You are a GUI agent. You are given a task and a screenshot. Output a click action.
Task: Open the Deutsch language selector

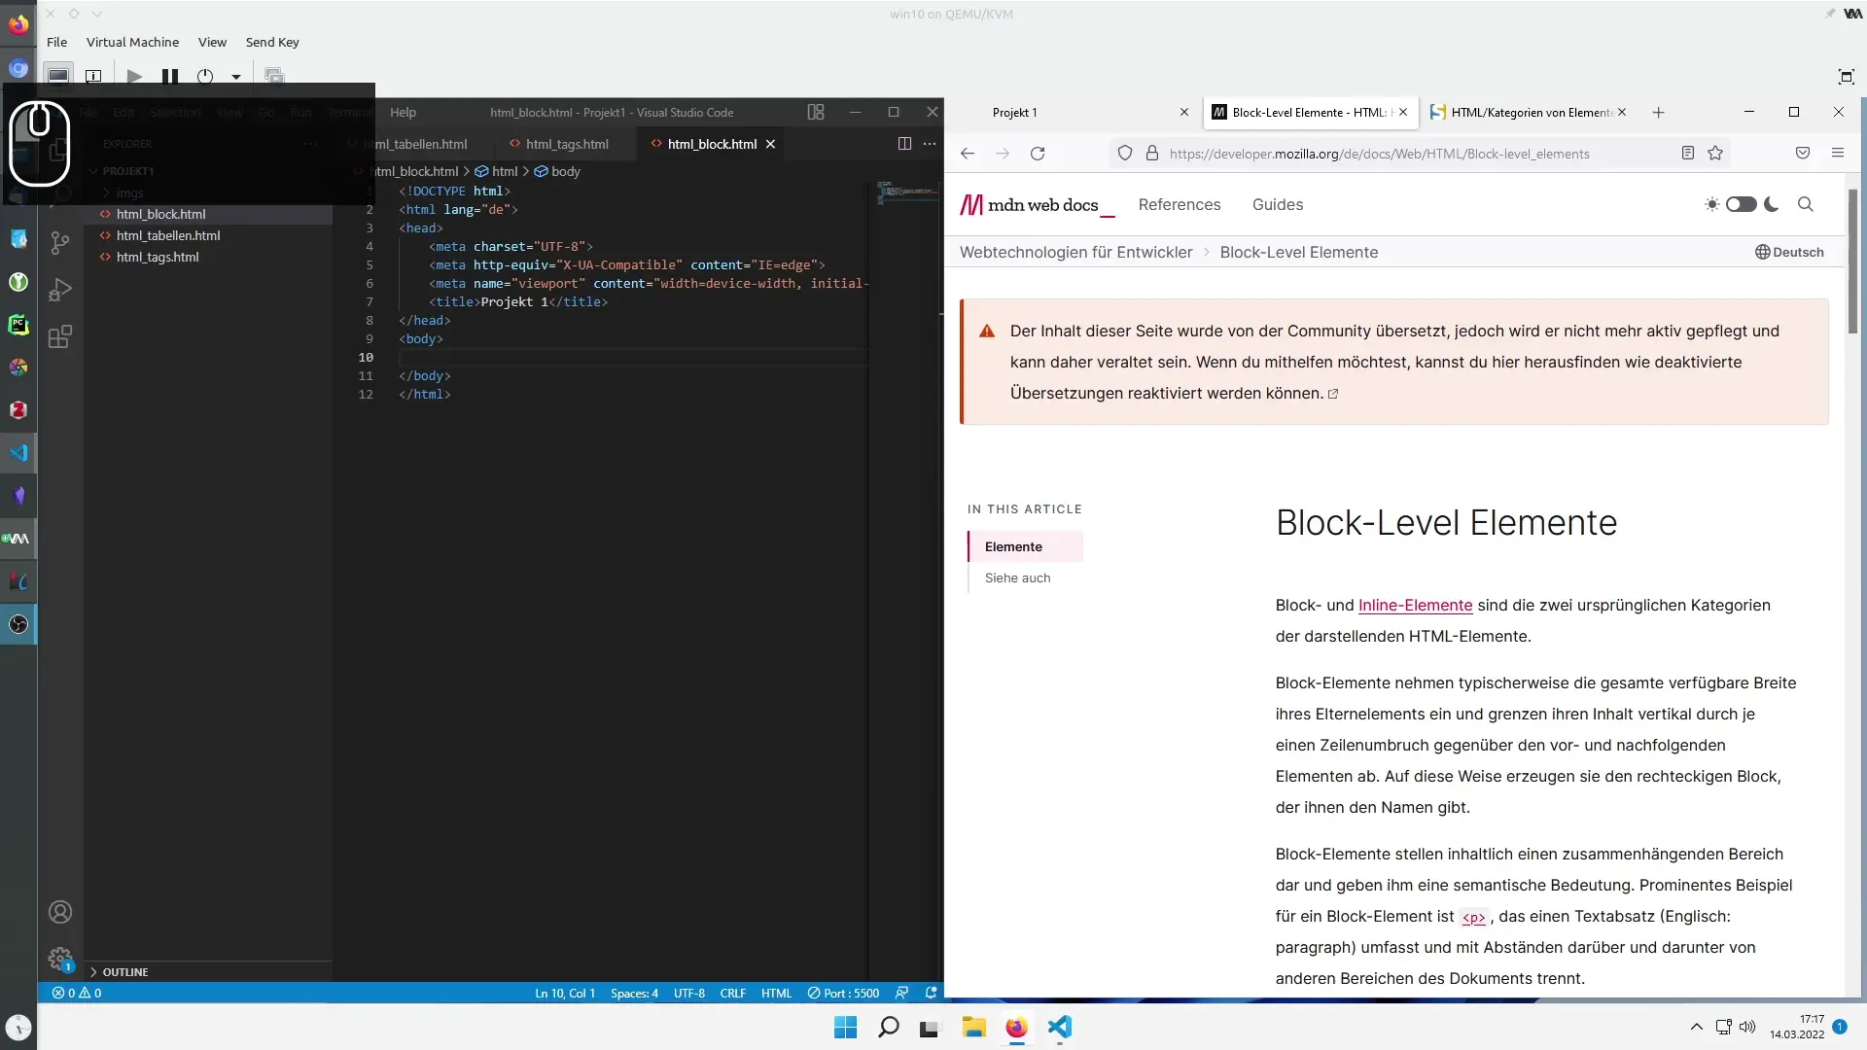1789,252
